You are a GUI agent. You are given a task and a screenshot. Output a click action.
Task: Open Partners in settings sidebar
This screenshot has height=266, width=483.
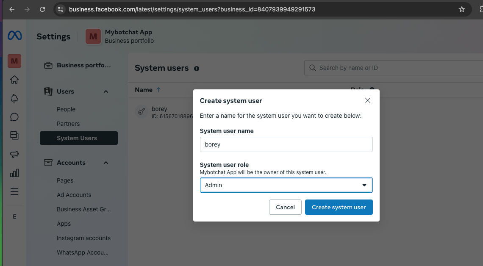pyautogui.click(x=68, y=124)
